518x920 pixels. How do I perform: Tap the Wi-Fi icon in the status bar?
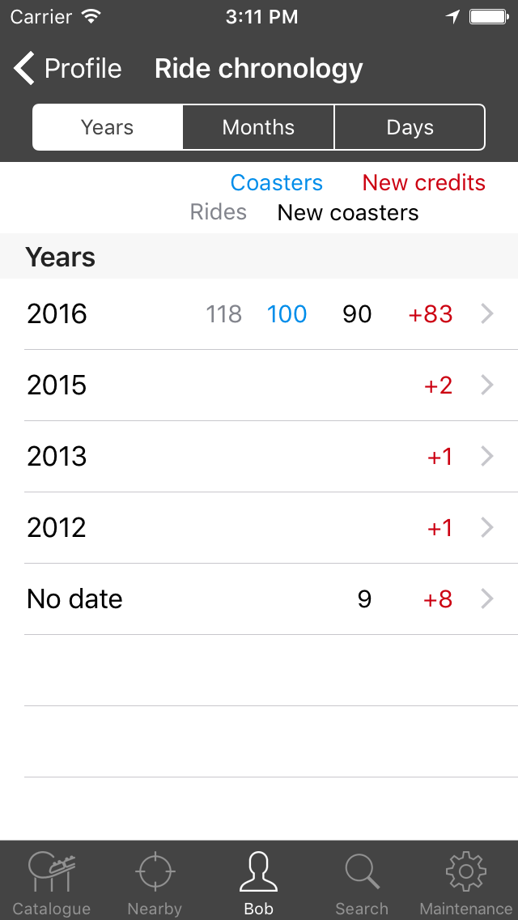click(x=89, y=15)
